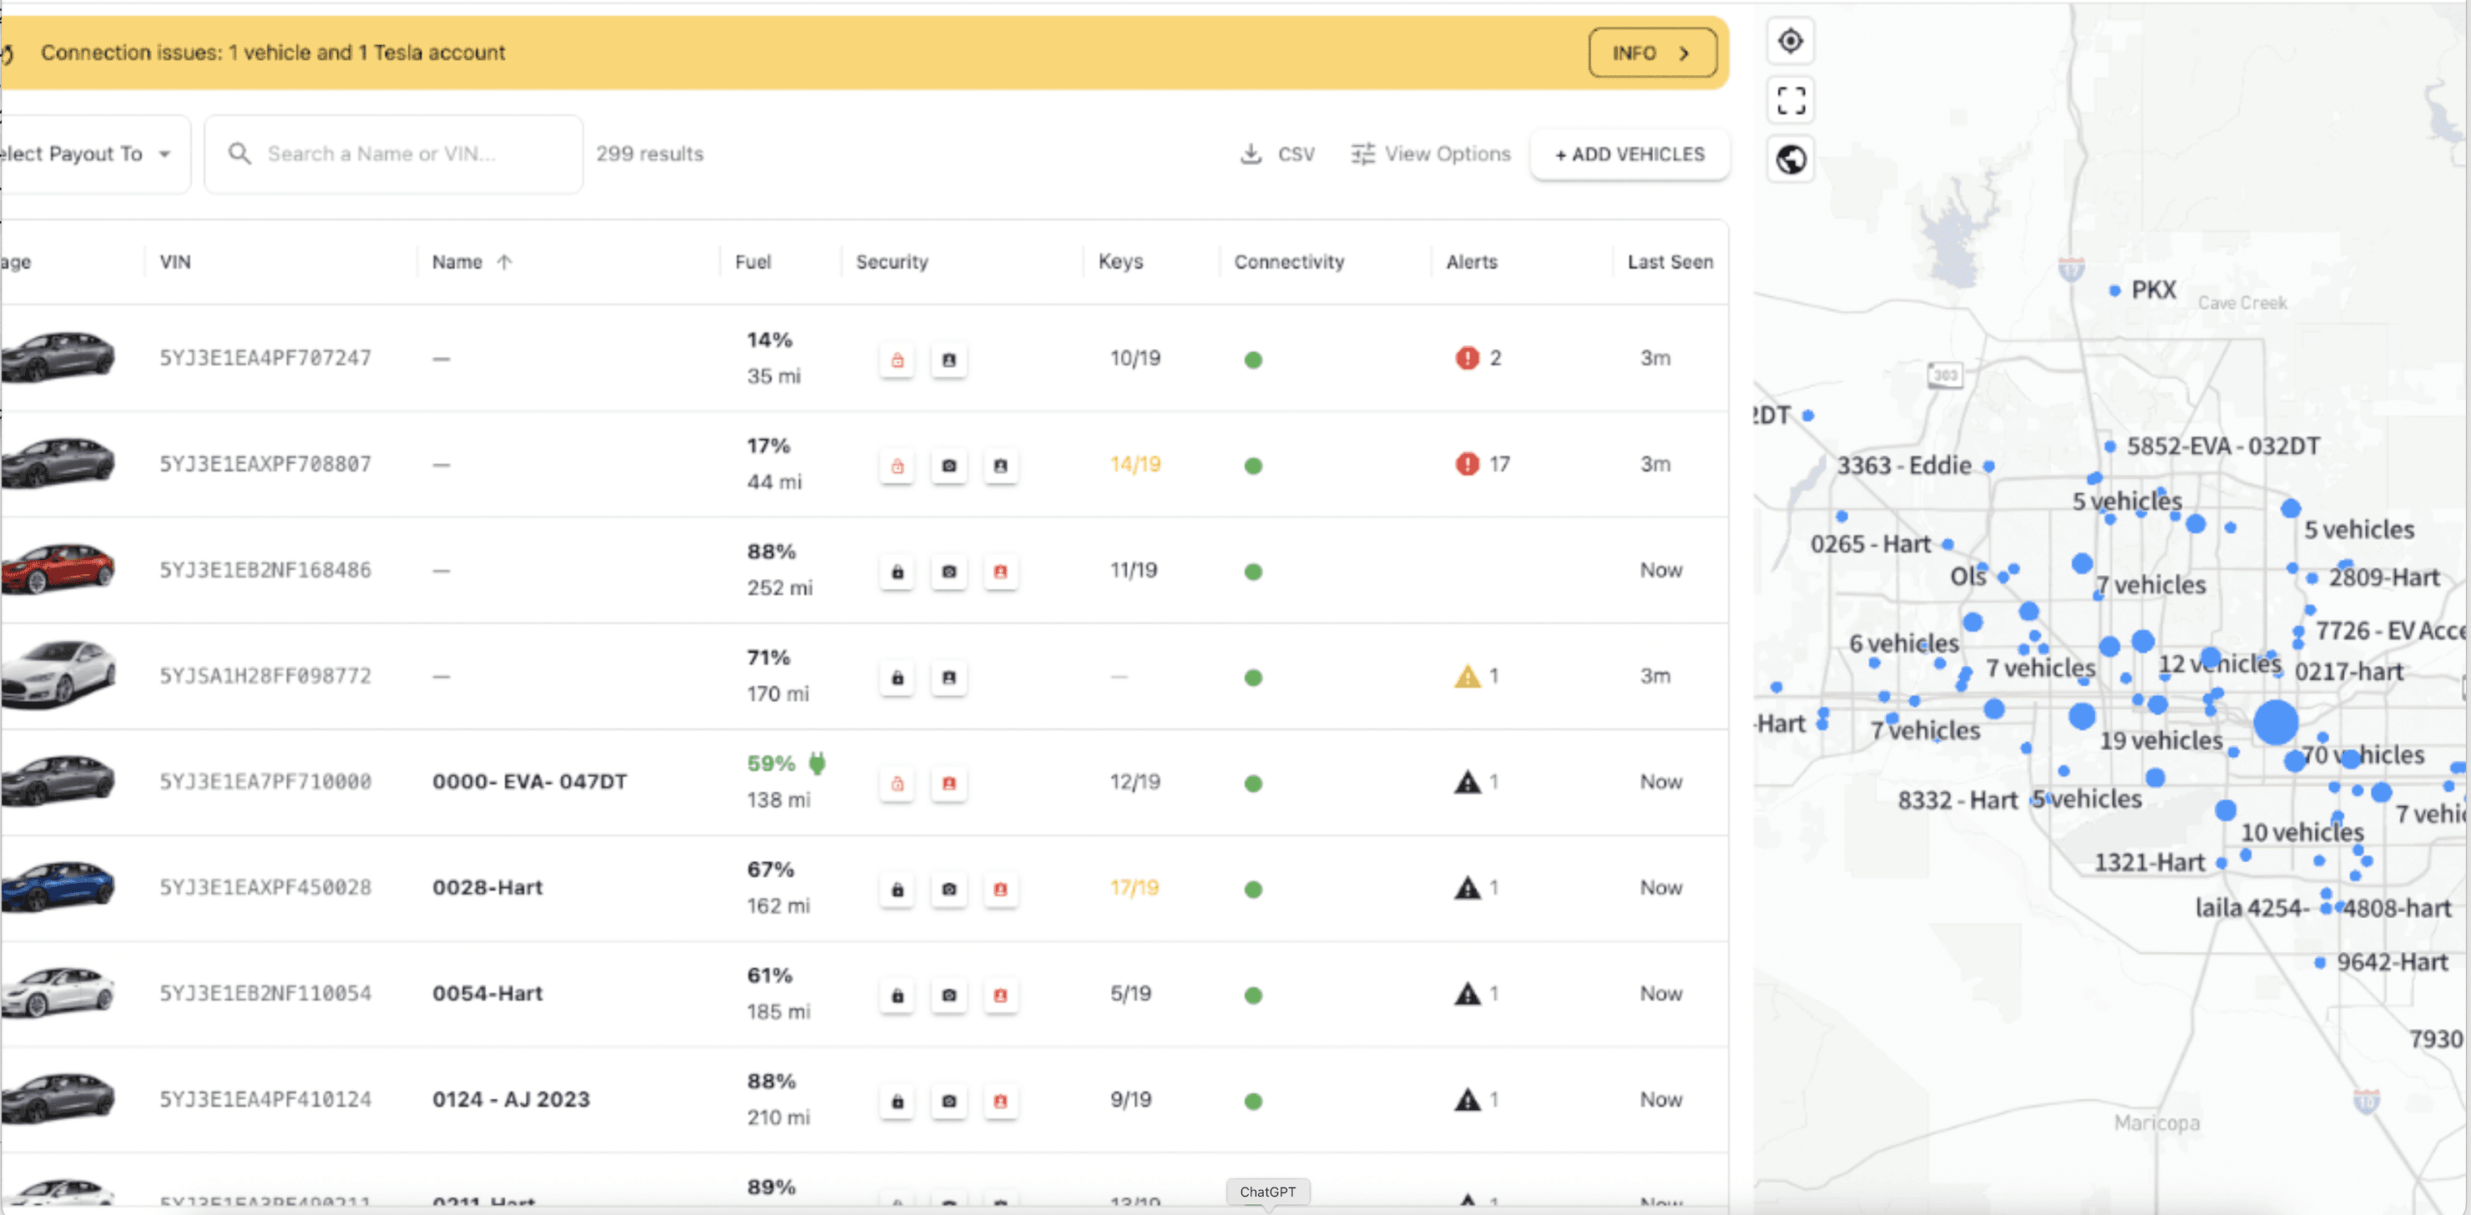Click the ADD VEHICLES button
The image size is (2471, 1215).
click(1629, 154)
